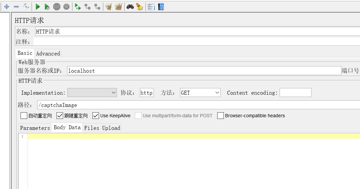Click the Shutdown X icon
Image resolution: width=360 pixels, height=189 pixels.
tap(66, 7)
